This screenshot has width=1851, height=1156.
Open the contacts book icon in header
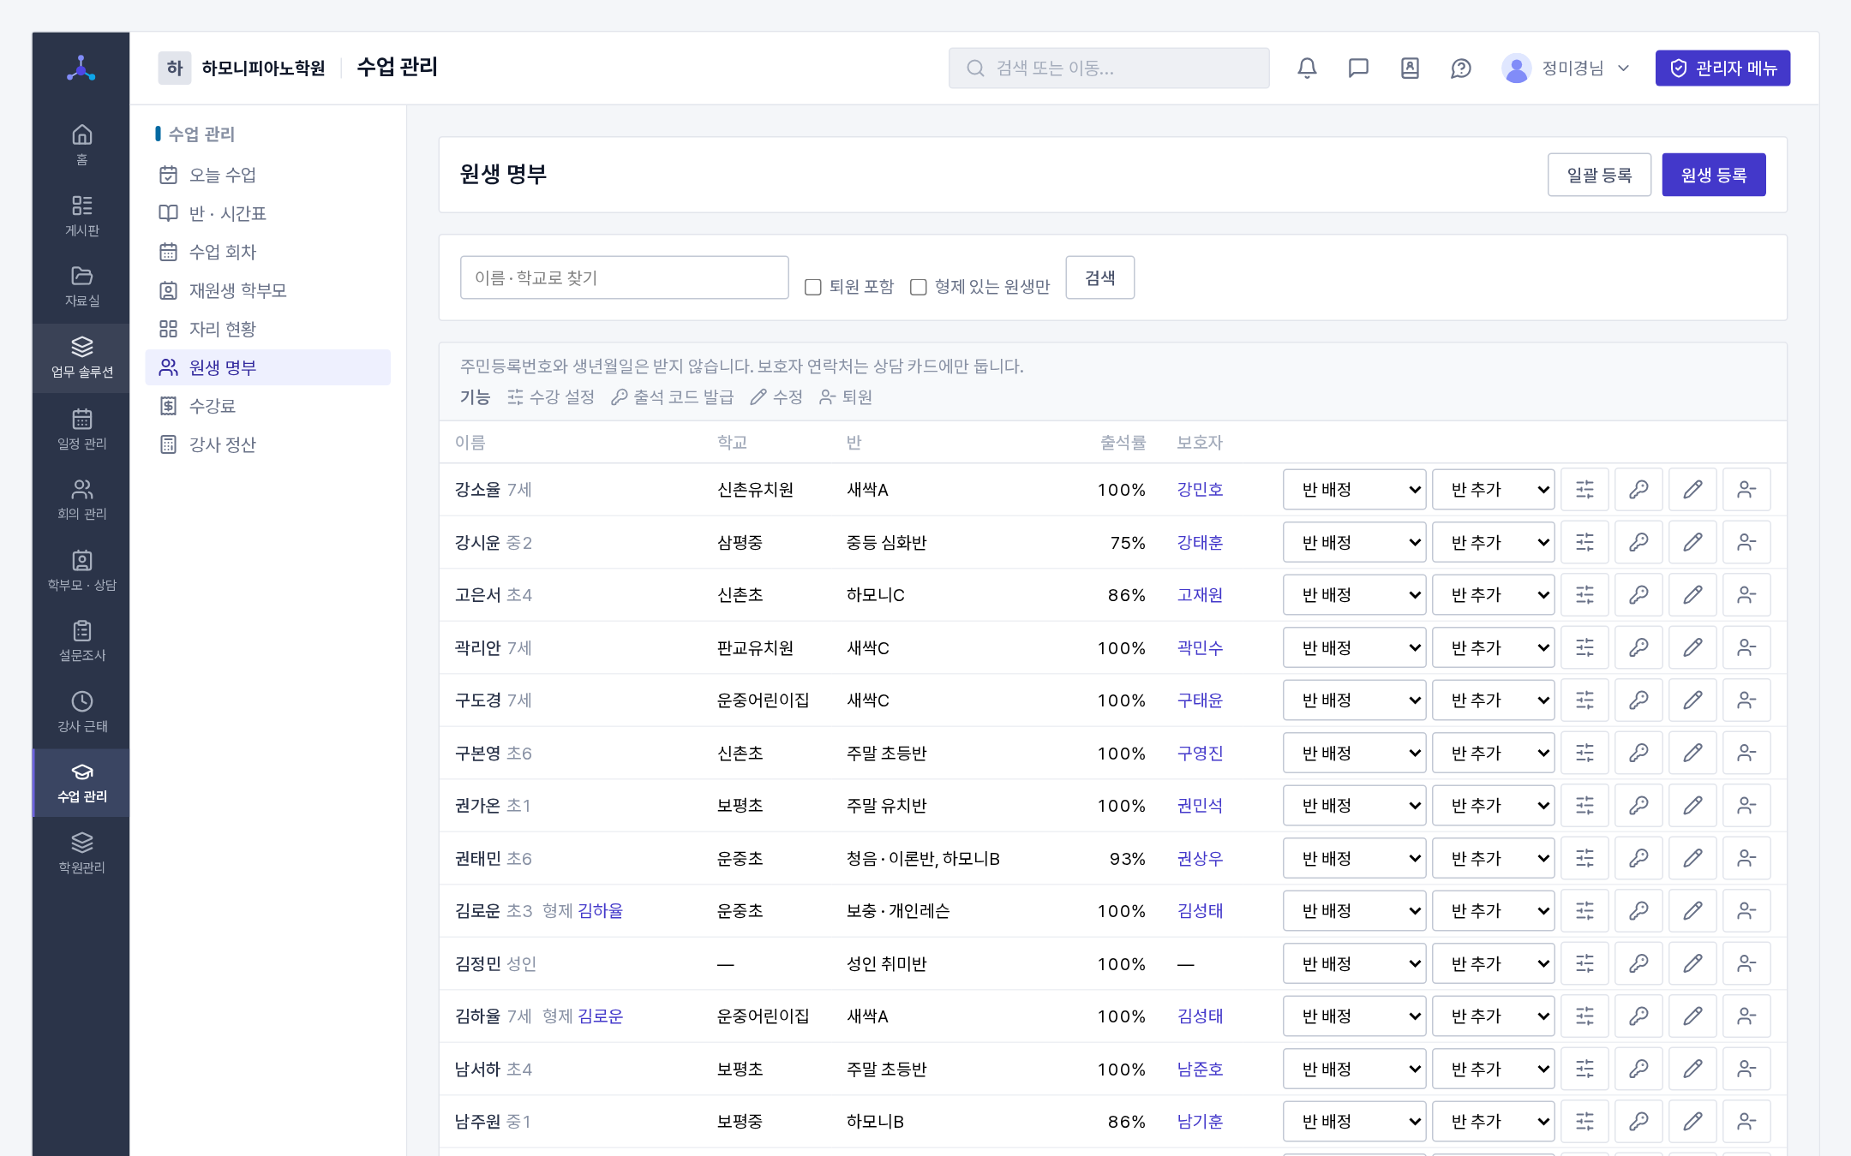pos(1410,69)
